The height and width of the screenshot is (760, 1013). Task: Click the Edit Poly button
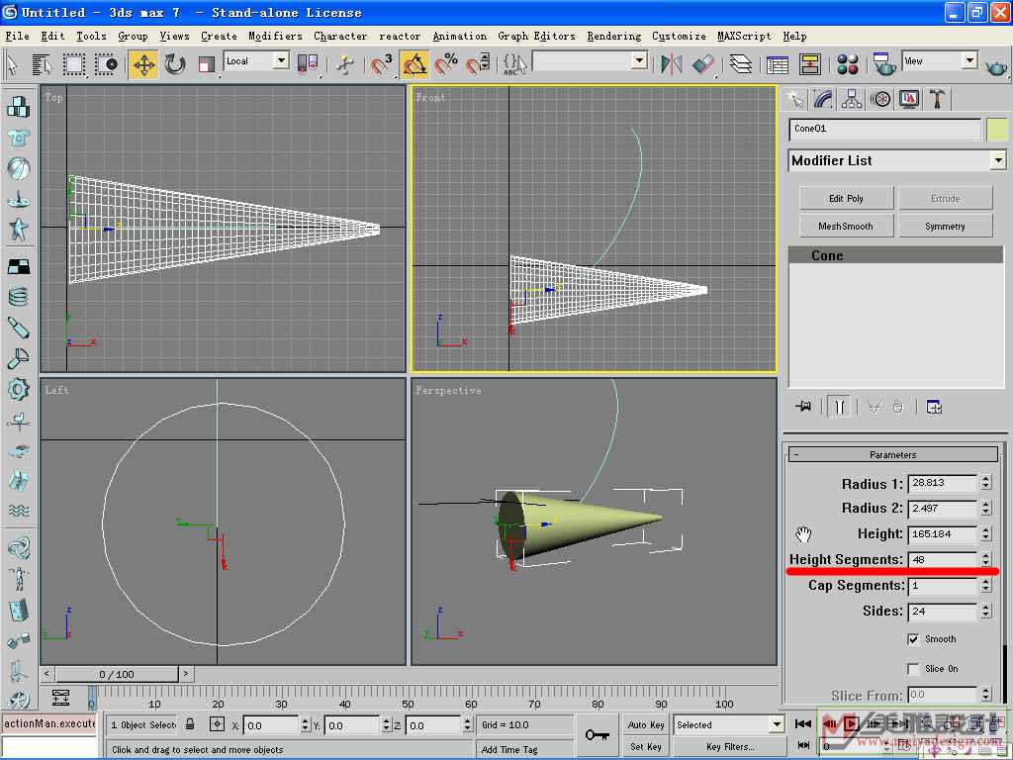(x=847, y=198)
